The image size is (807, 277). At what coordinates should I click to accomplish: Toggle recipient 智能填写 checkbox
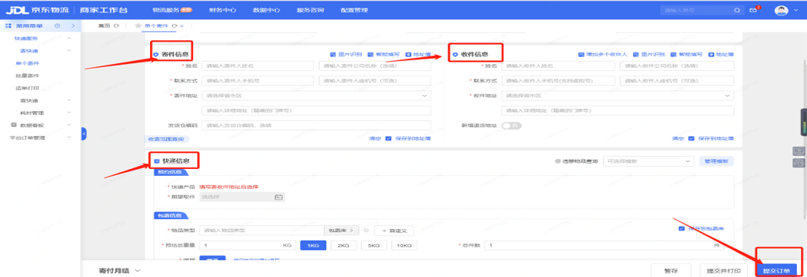coord(674,54)
